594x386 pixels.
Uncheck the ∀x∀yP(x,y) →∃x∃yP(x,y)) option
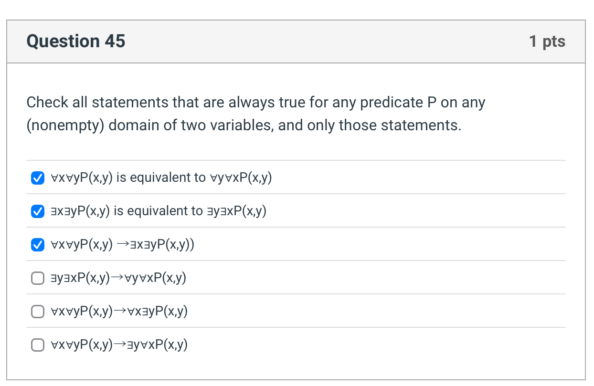pos(37,244)
